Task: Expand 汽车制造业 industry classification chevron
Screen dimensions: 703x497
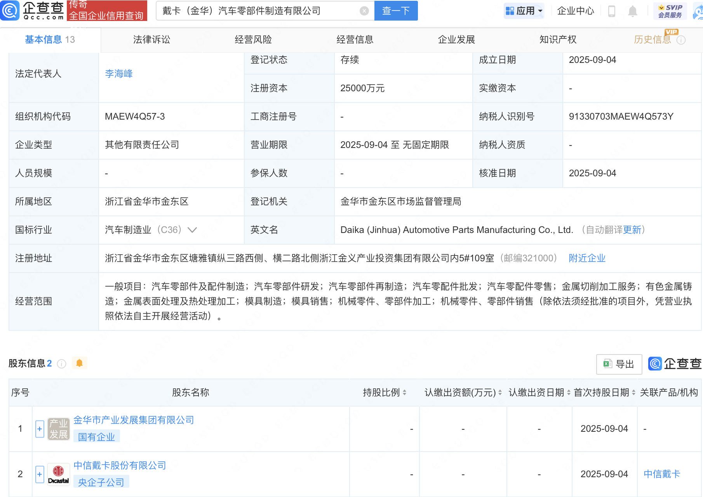Action: tap(192, 230)
